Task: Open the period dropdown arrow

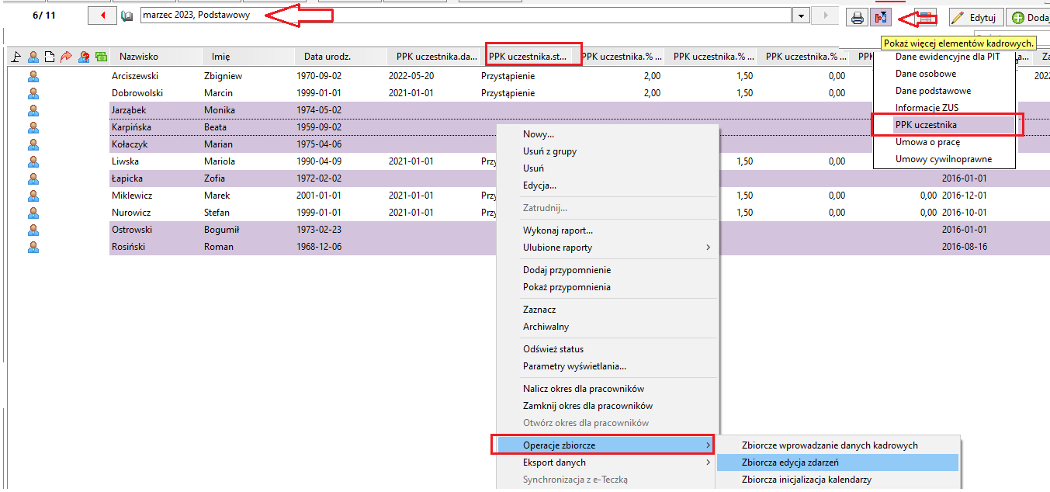Action: click(801, 16)
